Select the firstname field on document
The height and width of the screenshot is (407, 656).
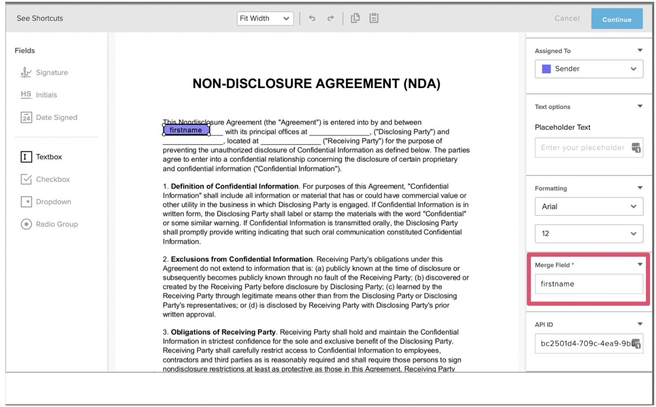click(186, 130)
